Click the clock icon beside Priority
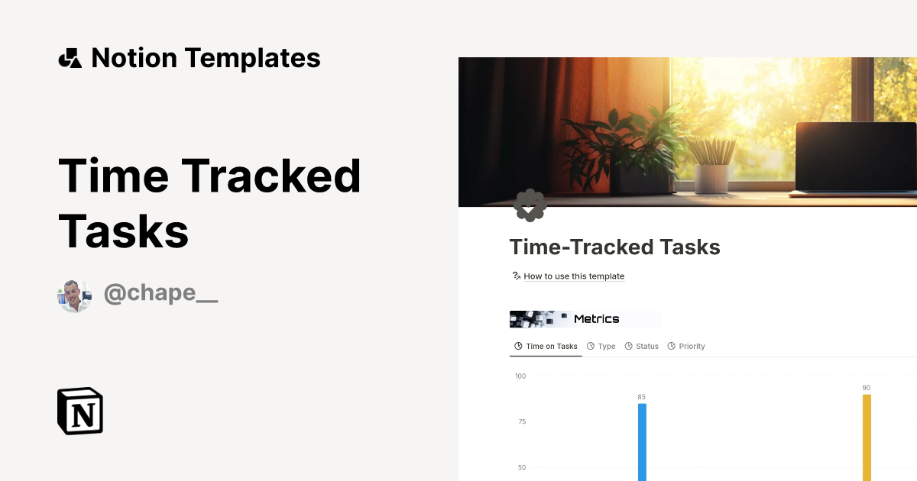The image size is (917, 481). [672, 346]
